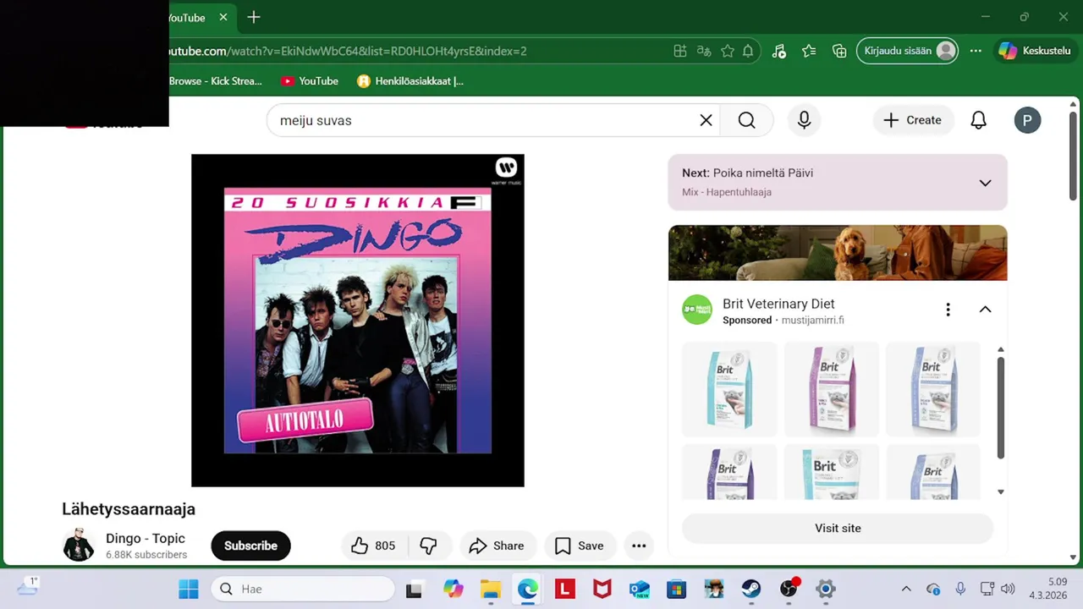Subscribe to Dingo - Topic
Image resolution: width=1083 pixels, height=609 pixels.
coord(250,546)
